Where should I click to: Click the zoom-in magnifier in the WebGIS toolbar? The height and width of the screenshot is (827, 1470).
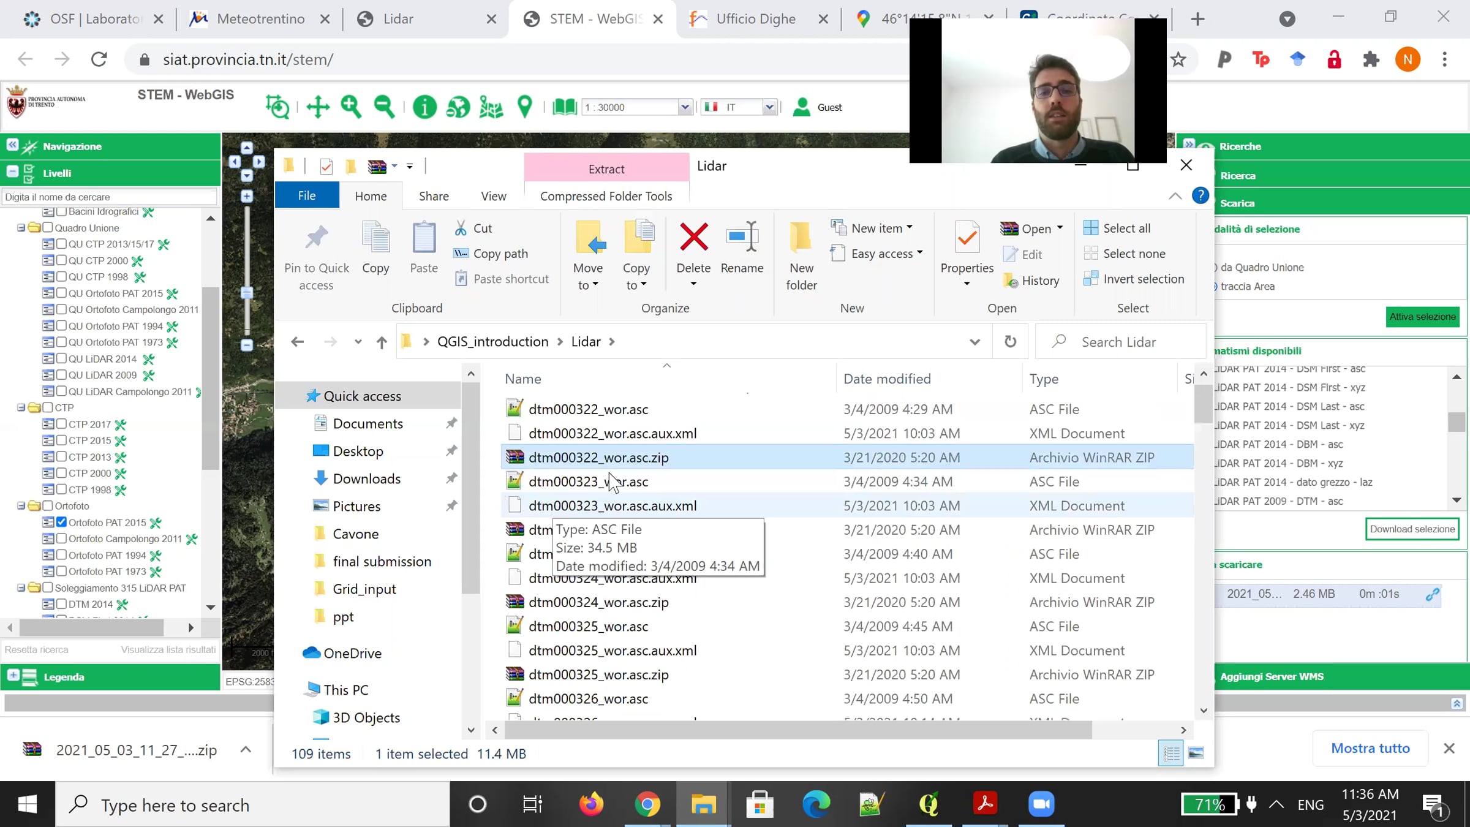tap(351, 107)
